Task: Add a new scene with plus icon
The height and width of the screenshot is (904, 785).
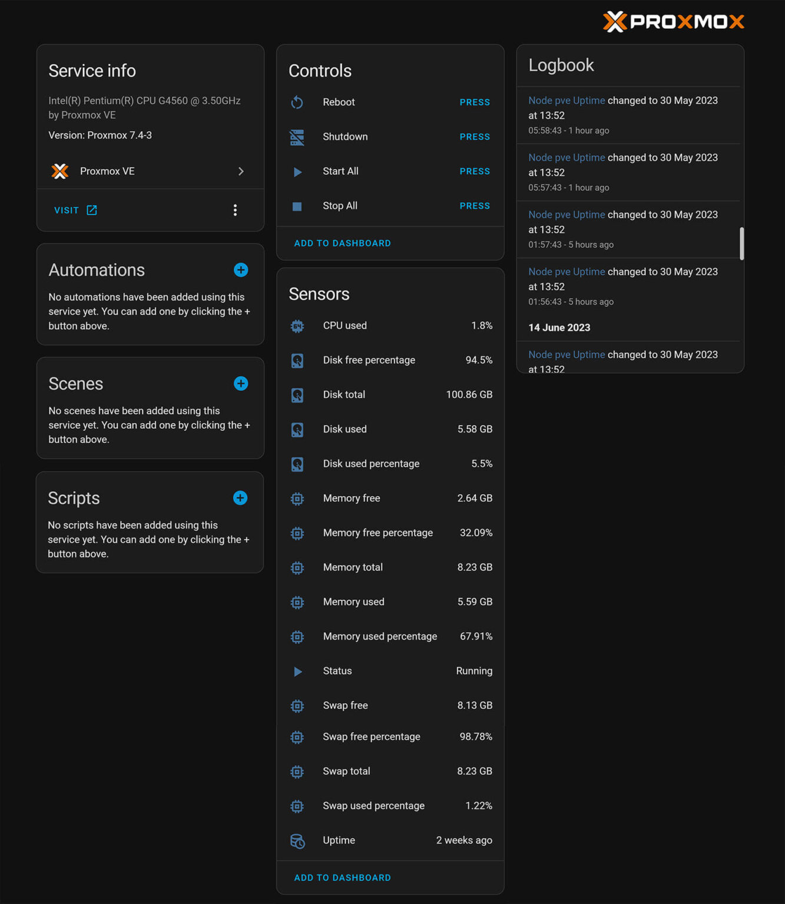Action: [x=241, y=384]
